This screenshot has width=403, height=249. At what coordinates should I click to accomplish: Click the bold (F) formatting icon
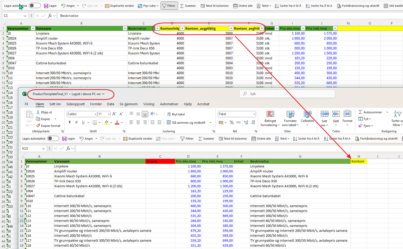pos(70,122)
